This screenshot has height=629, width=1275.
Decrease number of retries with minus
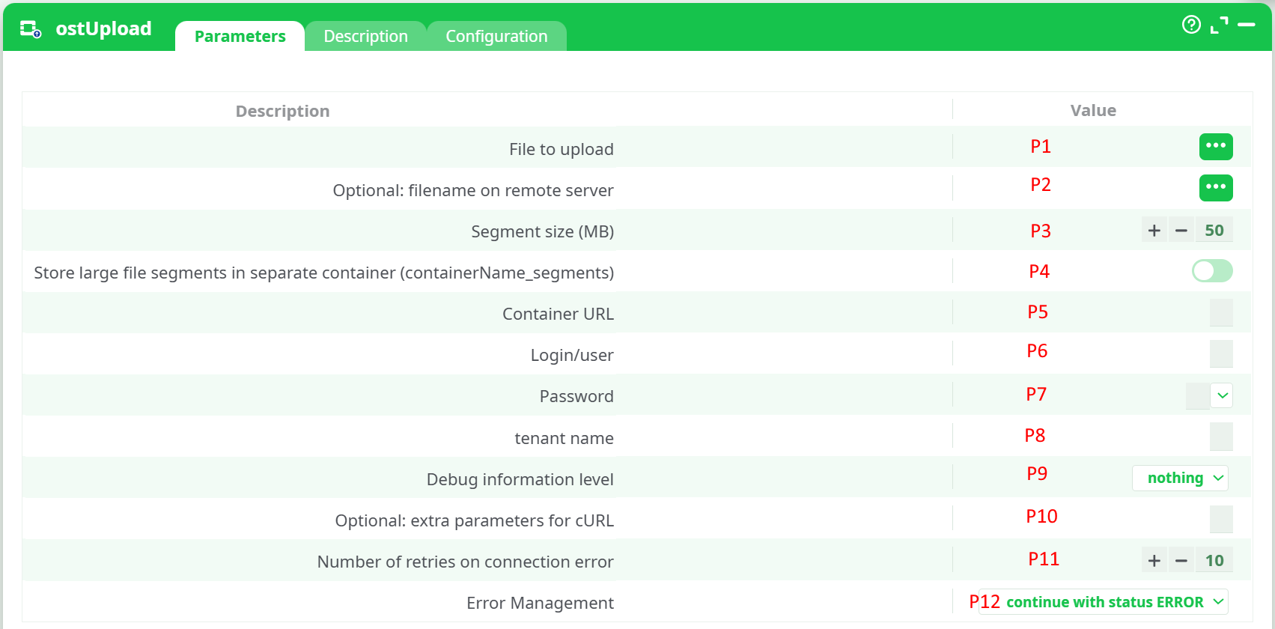point(1181,560)
